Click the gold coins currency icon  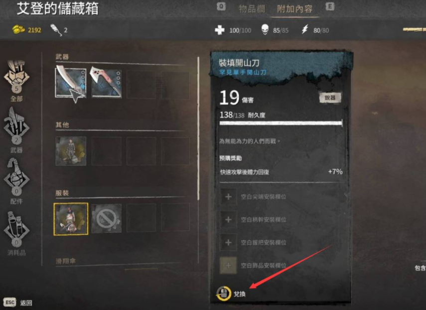[18, 29]
